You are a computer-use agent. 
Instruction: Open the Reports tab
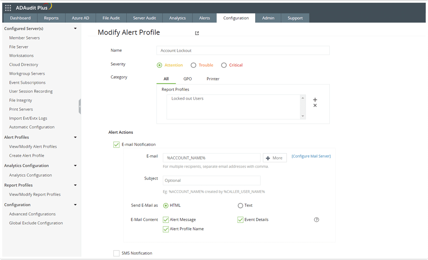tap(51, 18)
